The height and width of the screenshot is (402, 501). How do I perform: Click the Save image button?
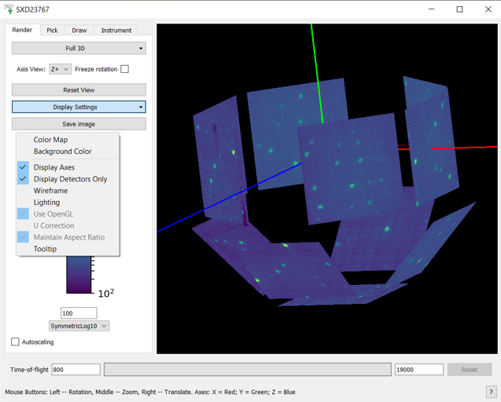click(x=79, y=124)
